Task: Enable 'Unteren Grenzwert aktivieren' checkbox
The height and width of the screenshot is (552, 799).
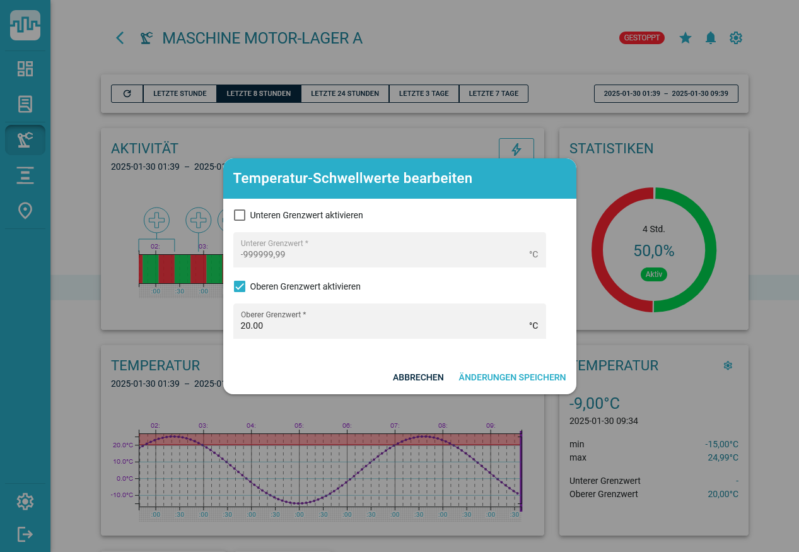Action: click(240, 215)
